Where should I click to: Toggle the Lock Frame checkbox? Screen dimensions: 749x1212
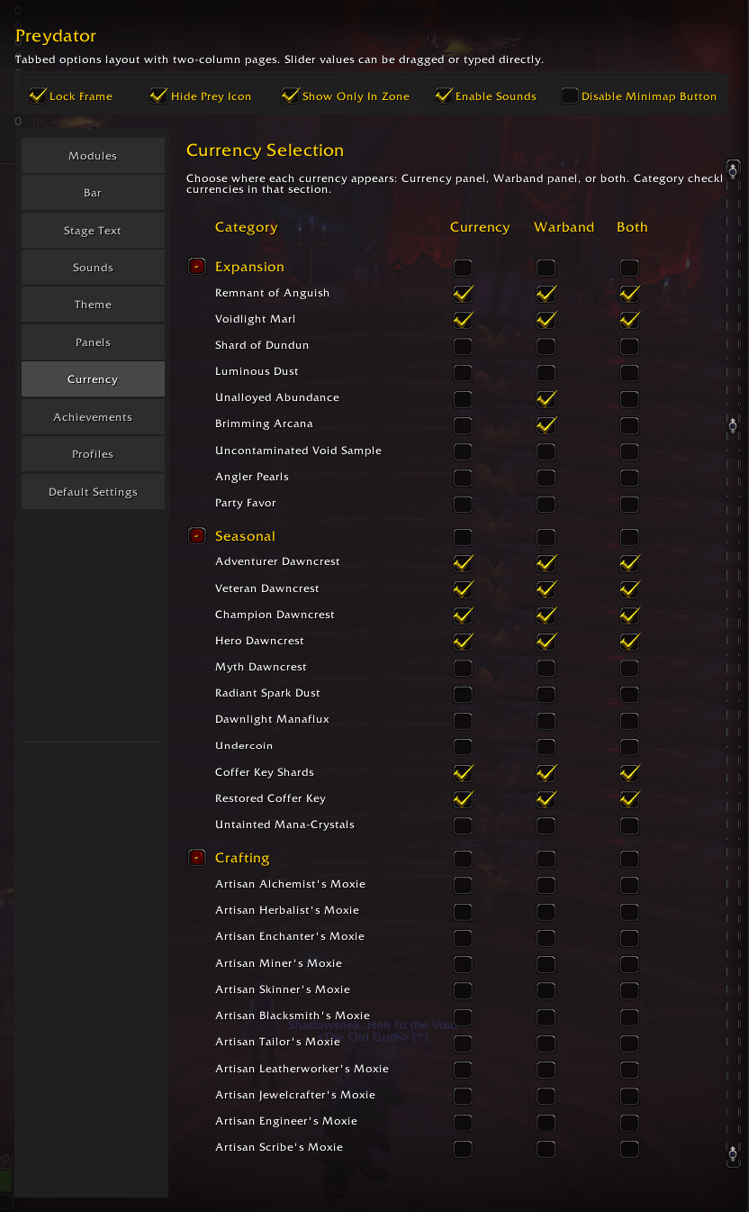tap(38, 96)
